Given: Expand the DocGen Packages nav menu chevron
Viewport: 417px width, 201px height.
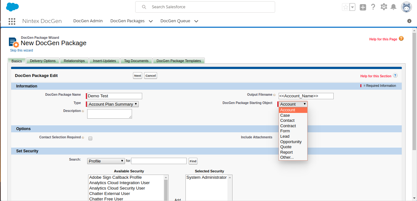Looking at the screenshot, I should (x=151, y=21).
